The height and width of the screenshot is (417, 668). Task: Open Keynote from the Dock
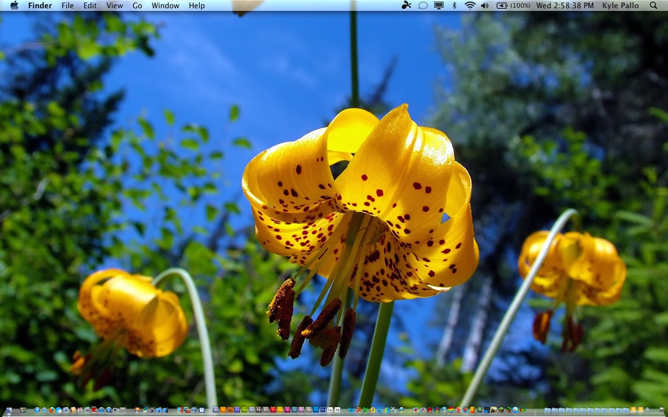tap(137, 410)
